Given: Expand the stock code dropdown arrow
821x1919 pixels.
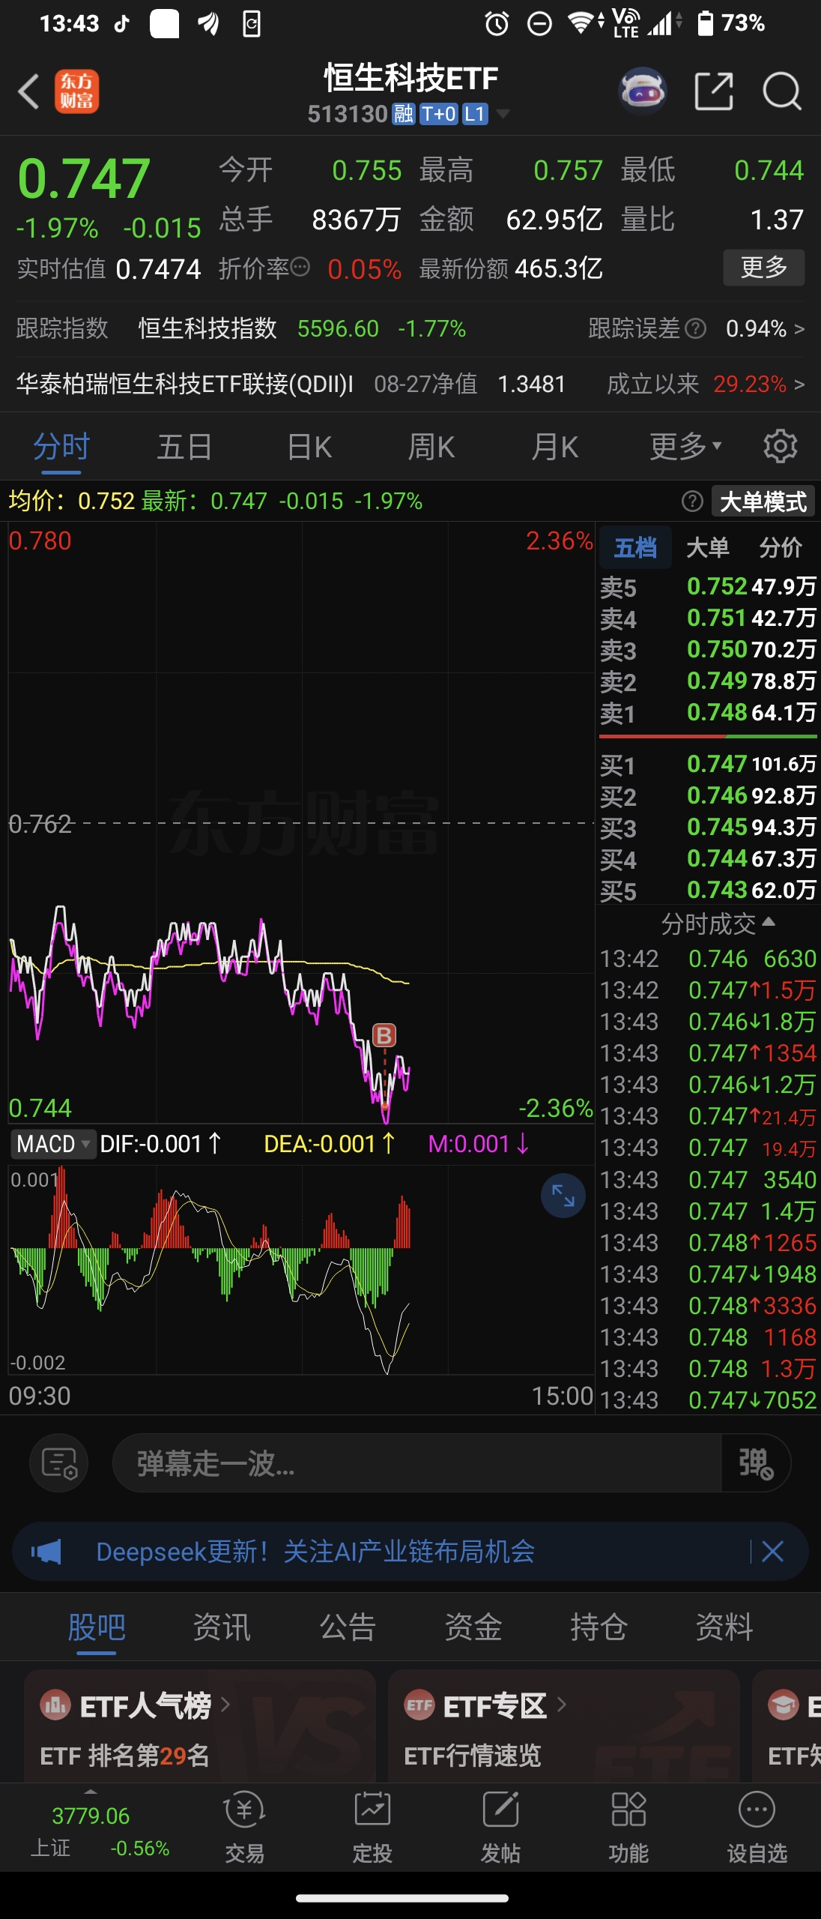Looking at the screenshot, I should [x=503, y=114].
